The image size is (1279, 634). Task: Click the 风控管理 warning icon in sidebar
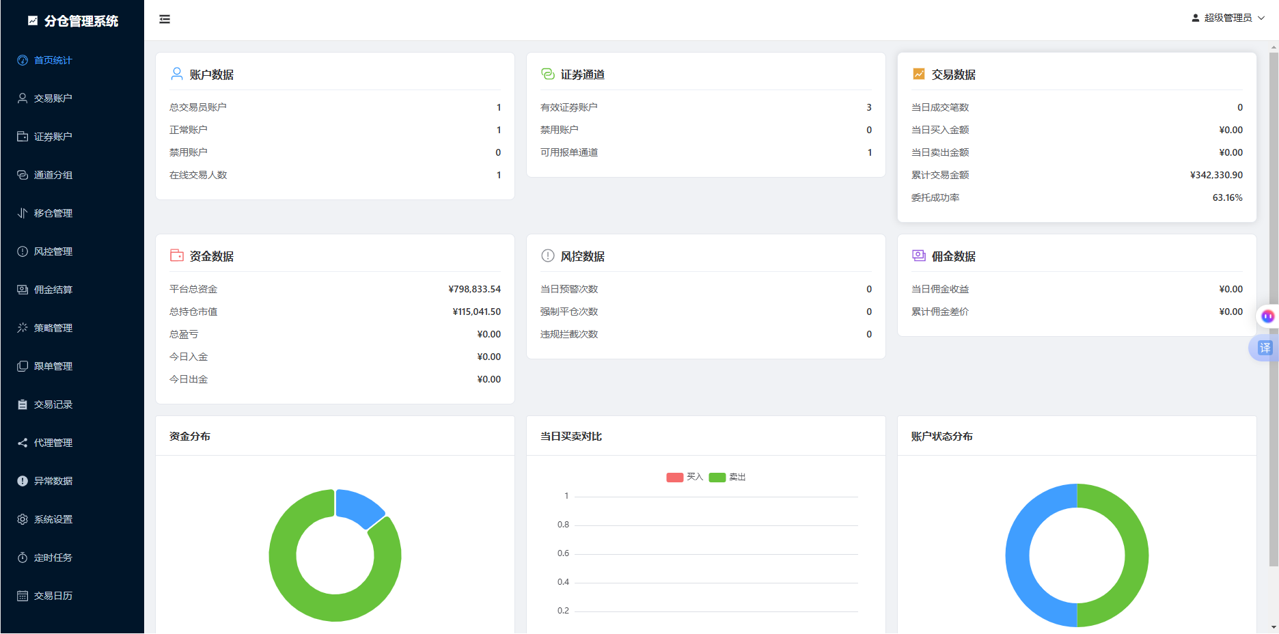point(23,251)
